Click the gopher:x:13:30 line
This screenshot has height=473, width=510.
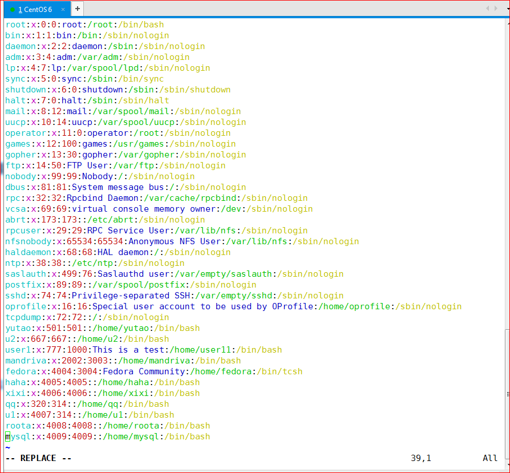point(126,155)
